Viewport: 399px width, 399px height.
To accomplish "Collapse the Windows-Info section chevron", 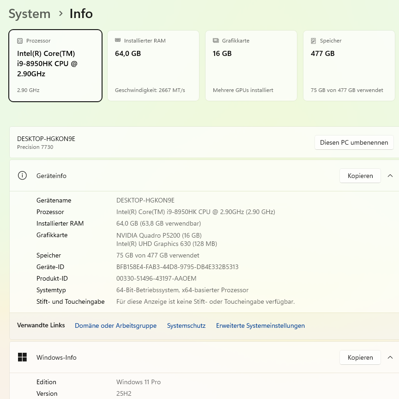I will [x=390, y=357].
